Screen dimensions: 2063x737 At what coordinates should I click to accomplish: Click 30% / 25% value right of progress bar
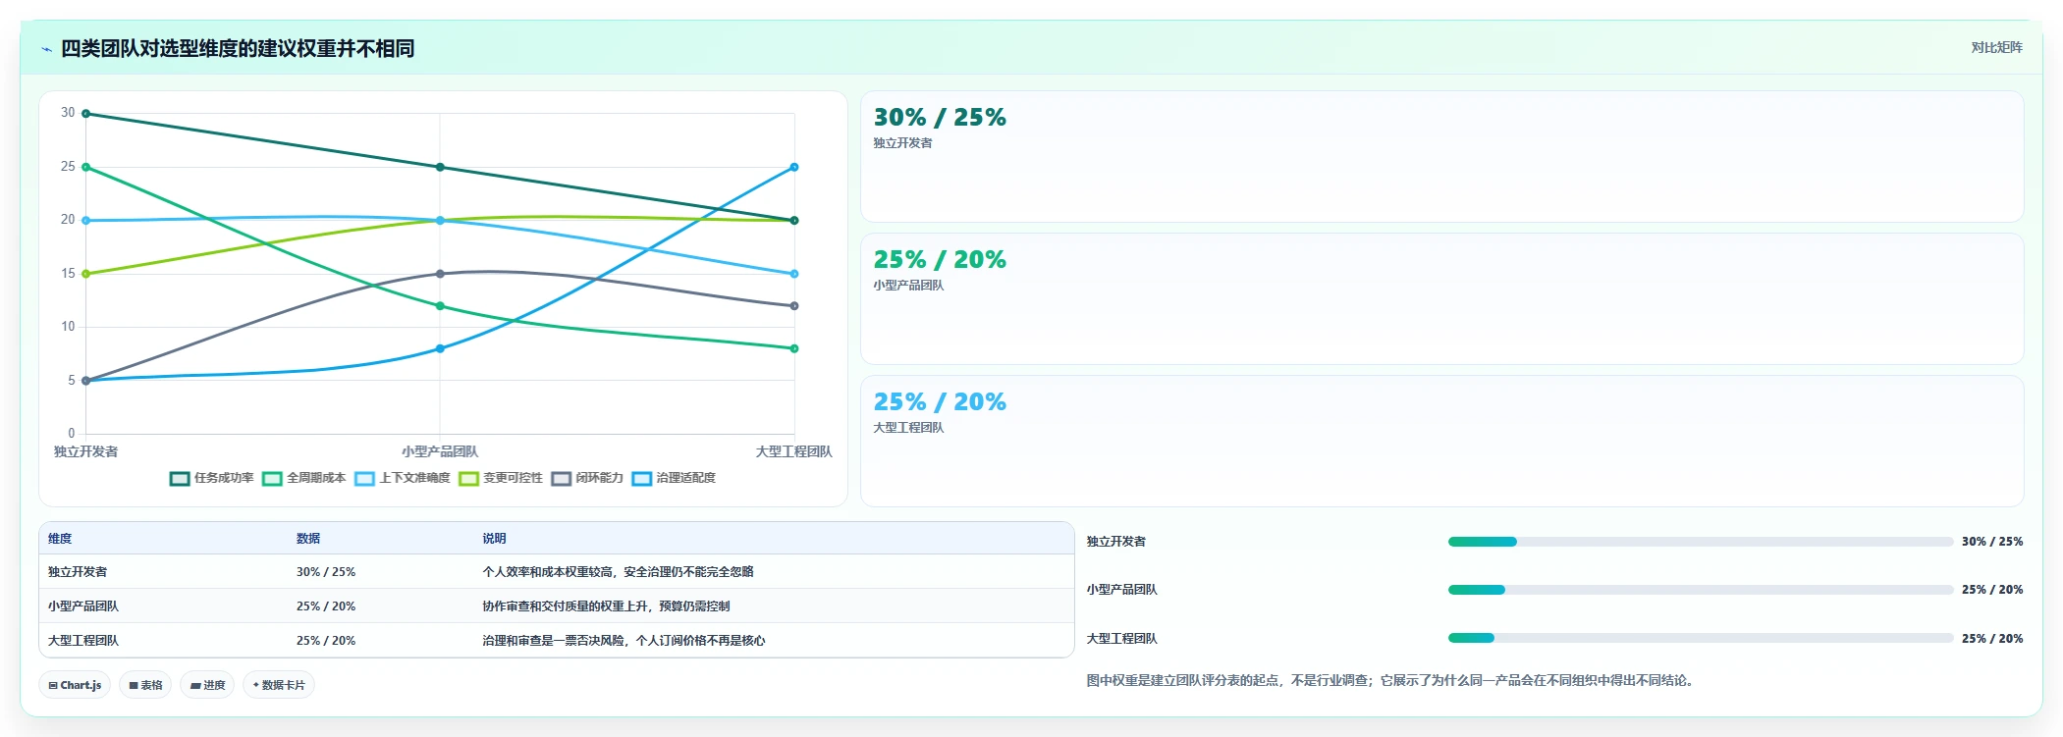tap(1992, 542)
